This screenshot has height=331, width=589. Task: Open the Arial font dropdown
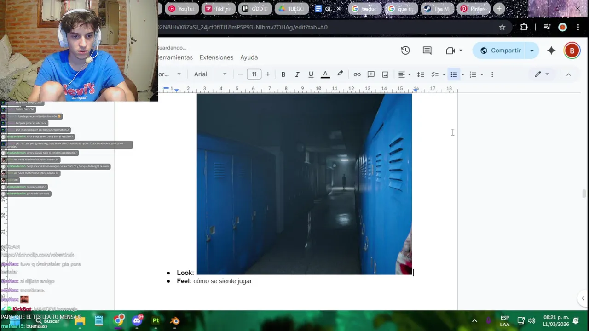[x=210, y=74]
